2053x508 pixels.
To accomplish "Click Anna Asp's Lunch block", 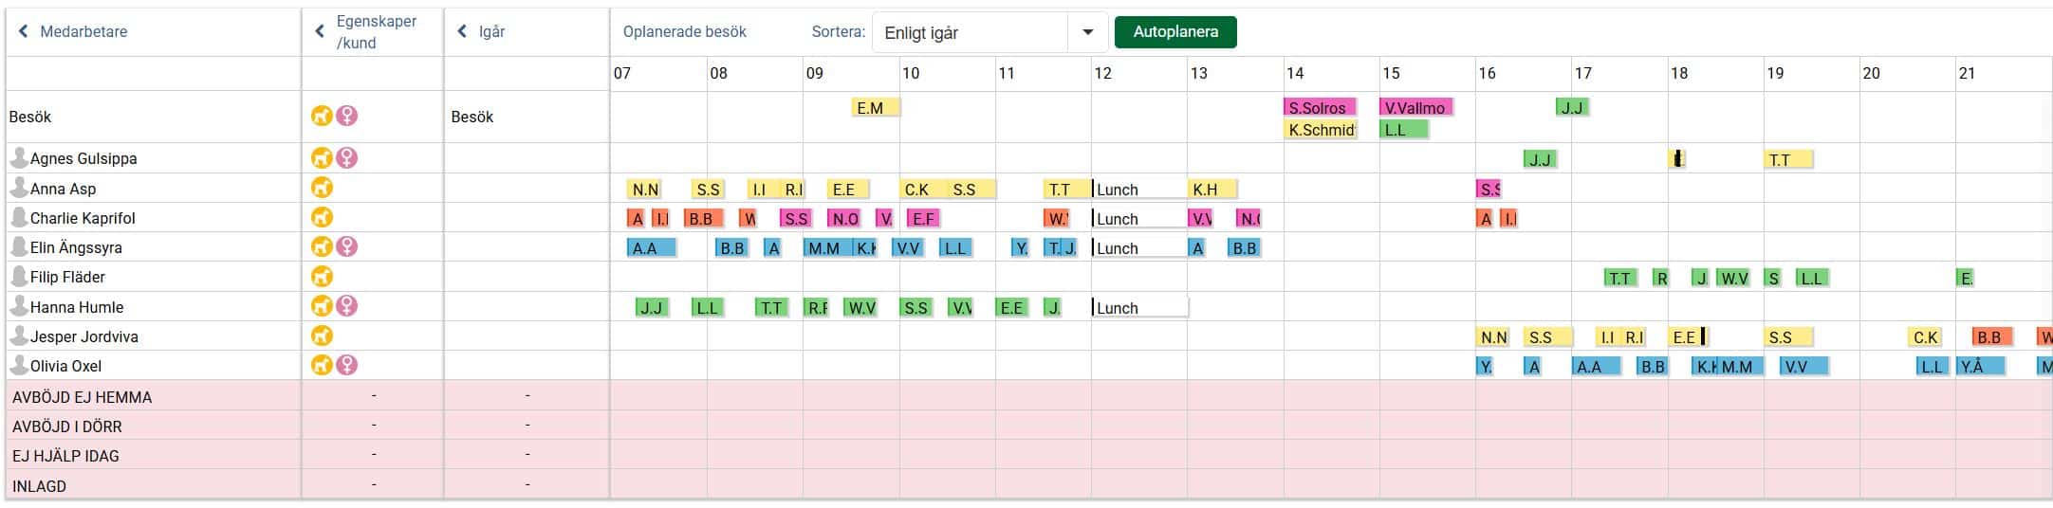I will (1138, 190).
